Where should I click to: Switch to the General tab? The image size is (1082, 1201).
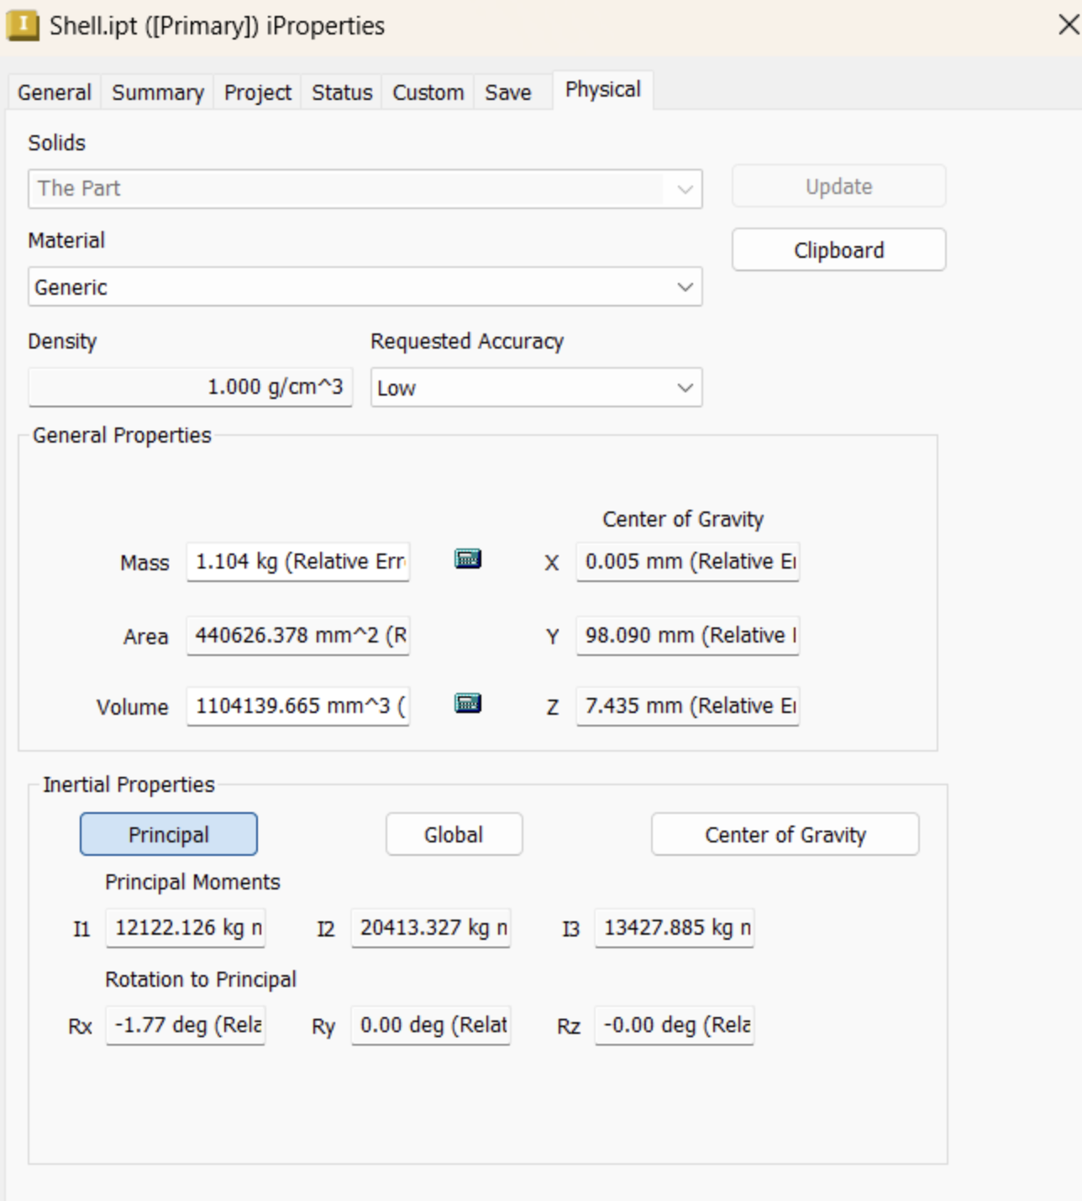click(55, 92)
